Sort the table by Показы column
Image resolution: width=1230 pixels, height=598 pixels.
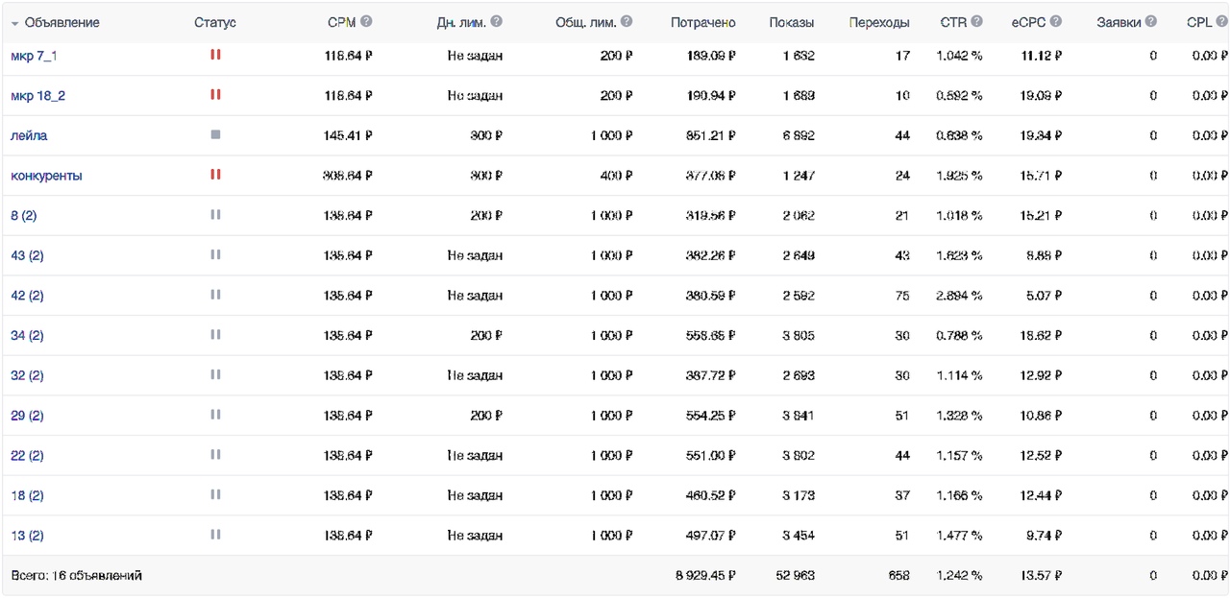point(792,22)
